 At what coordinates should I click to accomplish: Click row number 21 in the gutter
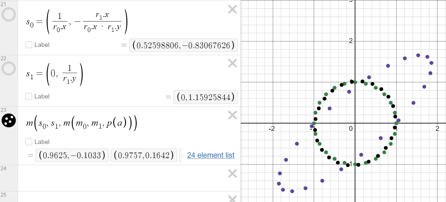4,4
